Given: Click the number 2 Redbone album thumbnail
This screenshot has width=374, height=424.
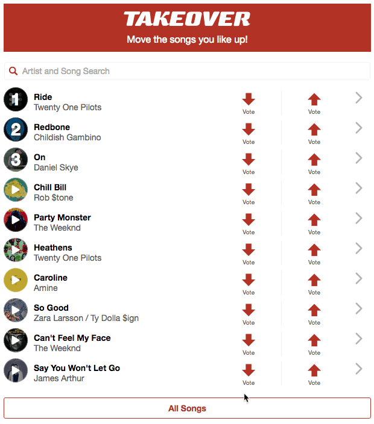Looking at the screenshot, I should (16, 129).
